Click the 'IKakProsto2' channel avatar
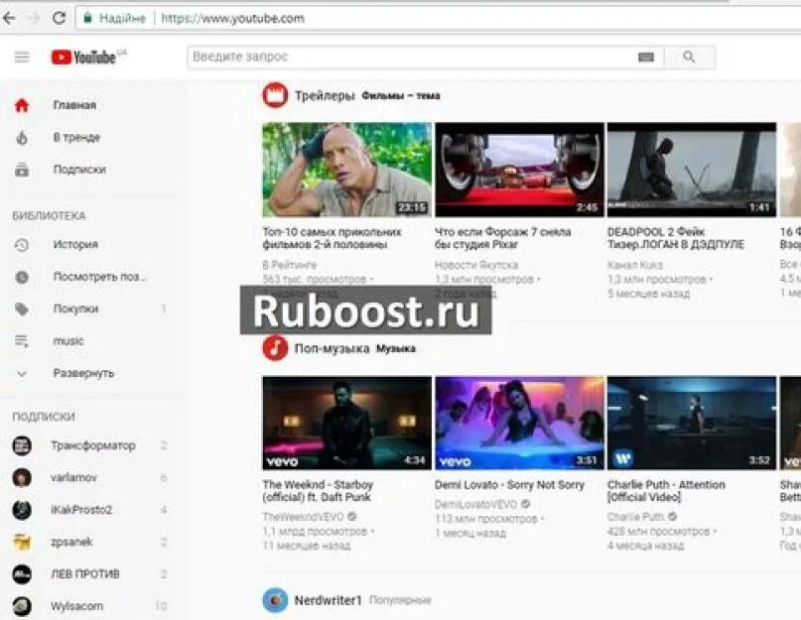 point(22,510)
